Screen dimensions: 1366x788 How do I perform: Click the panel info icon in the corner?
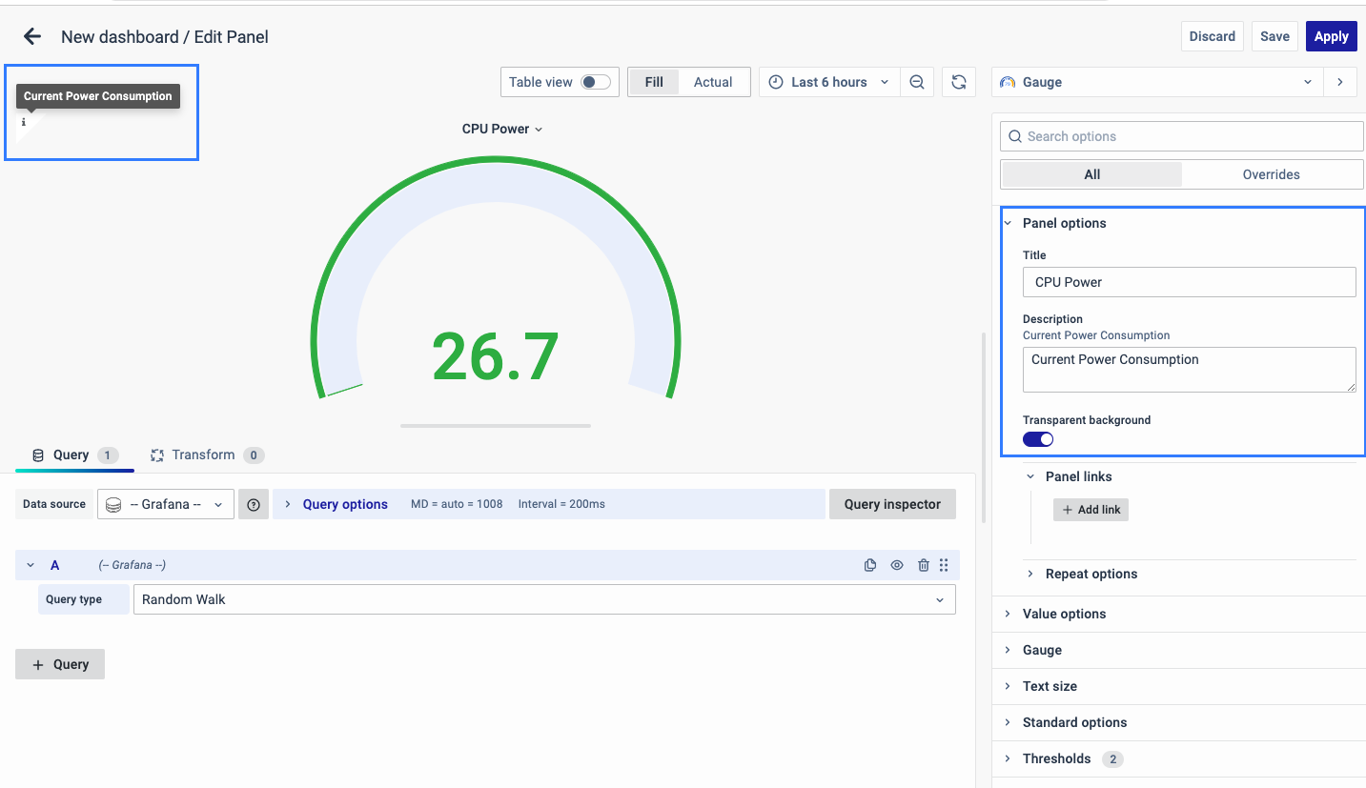tap(24, 123)
